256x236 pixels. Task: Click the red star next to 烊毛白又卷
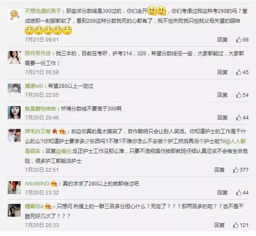point(55,131)
